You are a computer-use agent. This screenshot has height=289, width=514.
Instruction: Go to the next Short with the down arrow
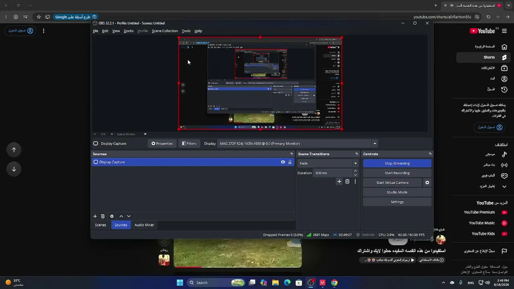[14, 169]
